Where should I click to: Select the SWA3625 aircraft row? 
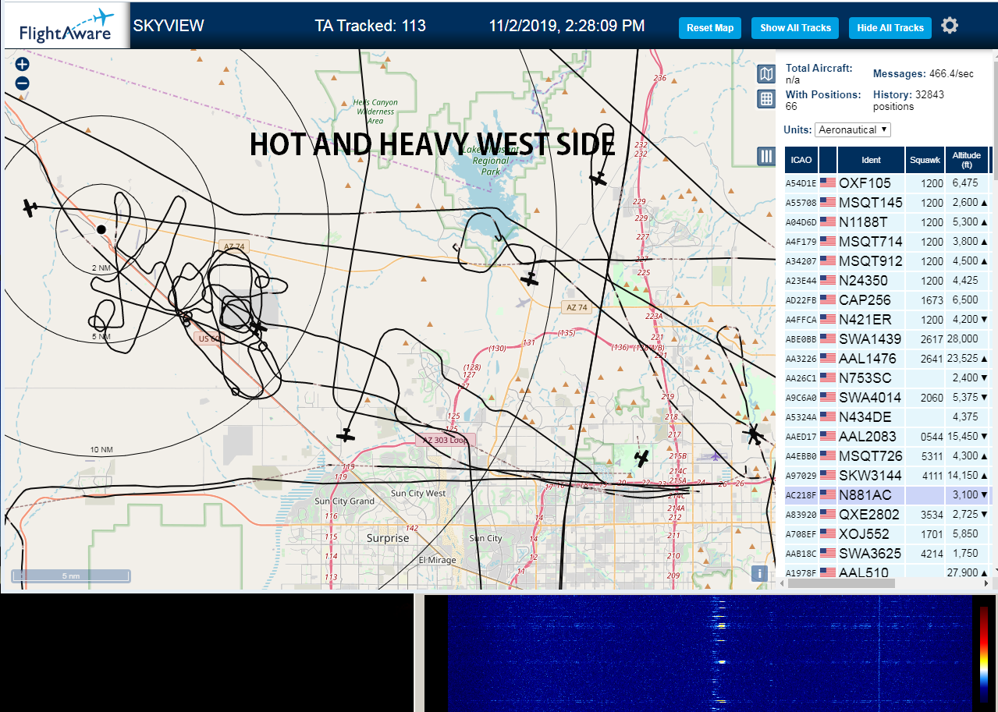tap(887, 554)
